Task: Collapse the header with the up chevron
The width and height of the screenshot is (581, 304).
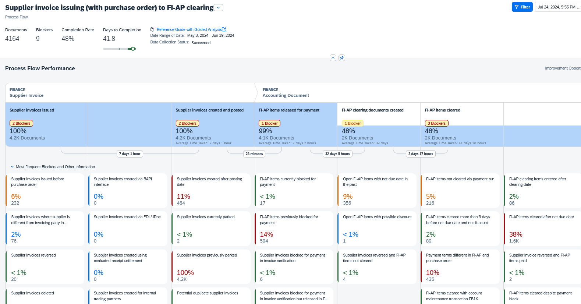Action: [333, 58]
